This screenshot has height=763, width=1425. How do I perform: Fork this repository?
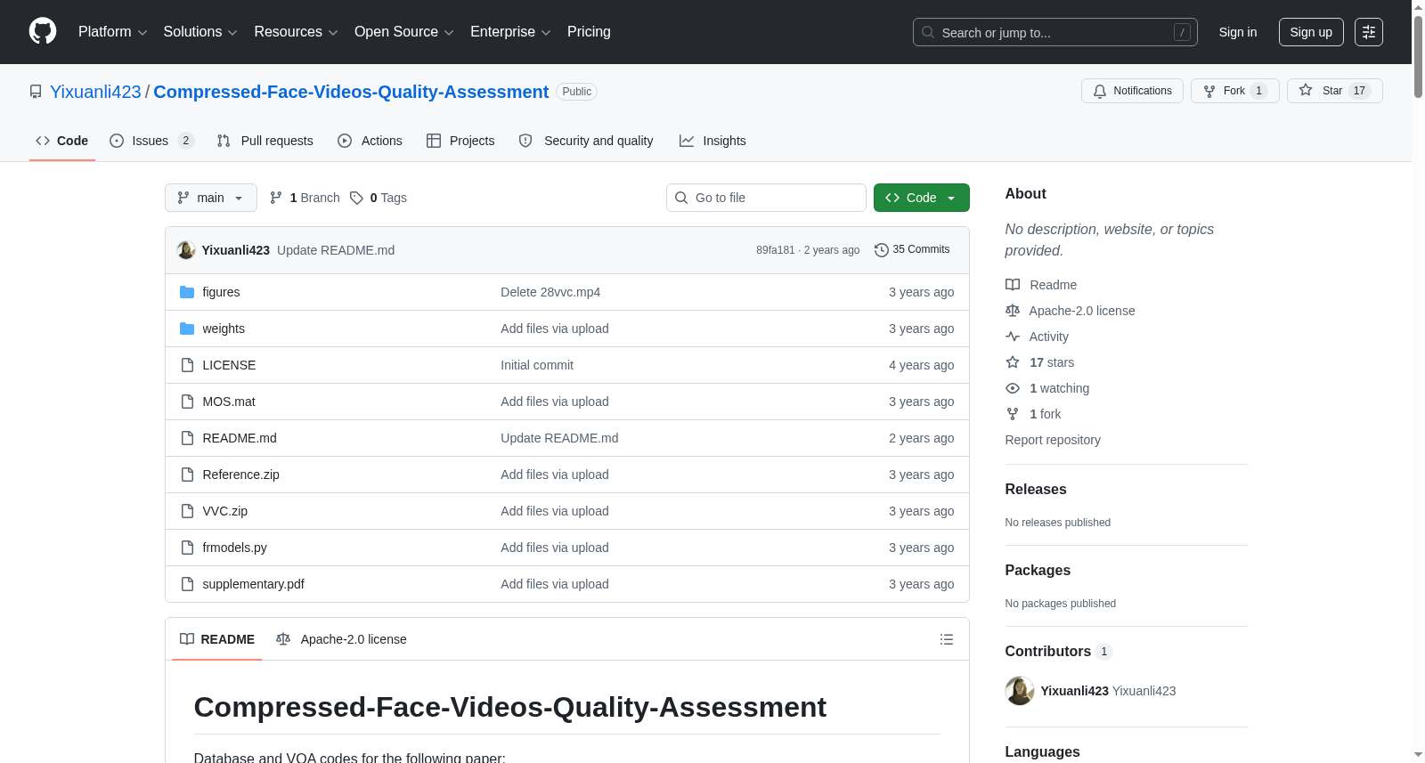pyautogui.click(x=1234, y=91)
